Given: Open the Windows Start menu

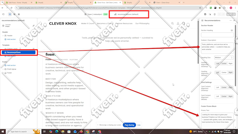Looking at the screenshot, I should tap(2, 132).
